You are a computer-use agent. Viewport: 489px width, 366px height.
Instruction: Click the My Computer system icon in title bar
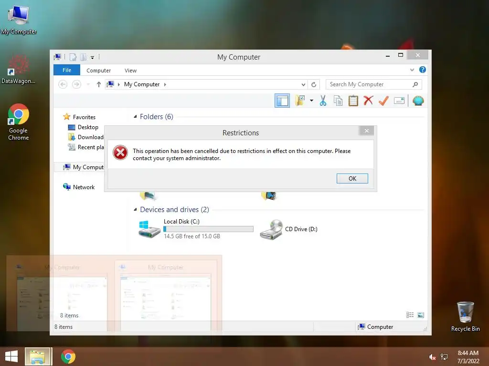[57, 57]
